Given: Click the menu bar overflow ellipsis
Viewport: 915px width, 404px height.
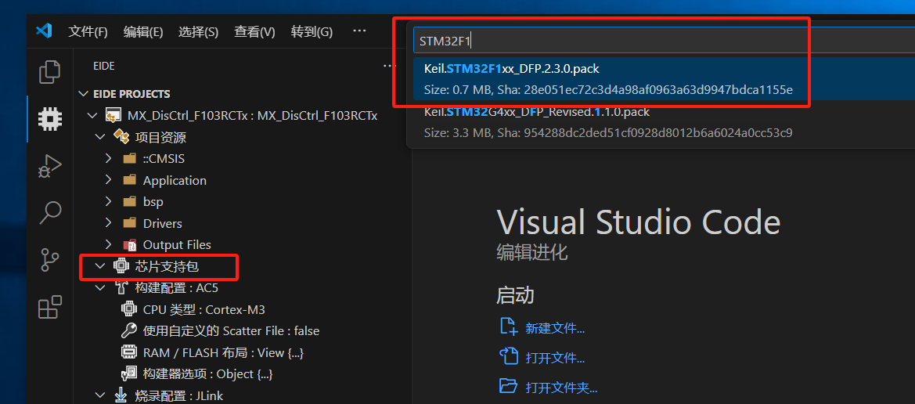Looking at the screenshot, I should (x=359, y=31).
